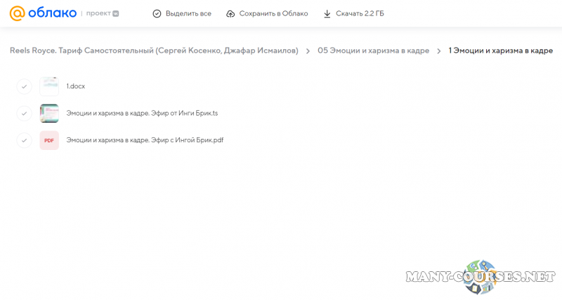The height and width of the screenshot is (300, 562).
Task: Open file name Эфир с Ингой Брик.pdf
Action: pos(145,140)
